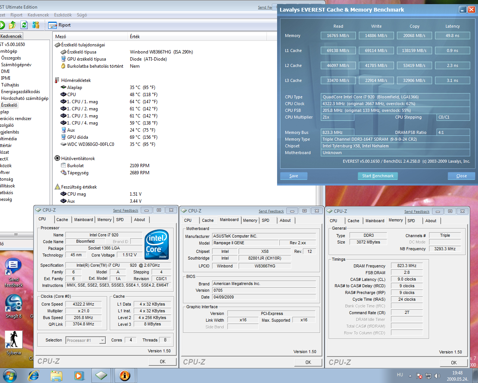Click the Memory Read 16765 MB/s field
Viewport: 478px width, 383px height.
[338, 36]
